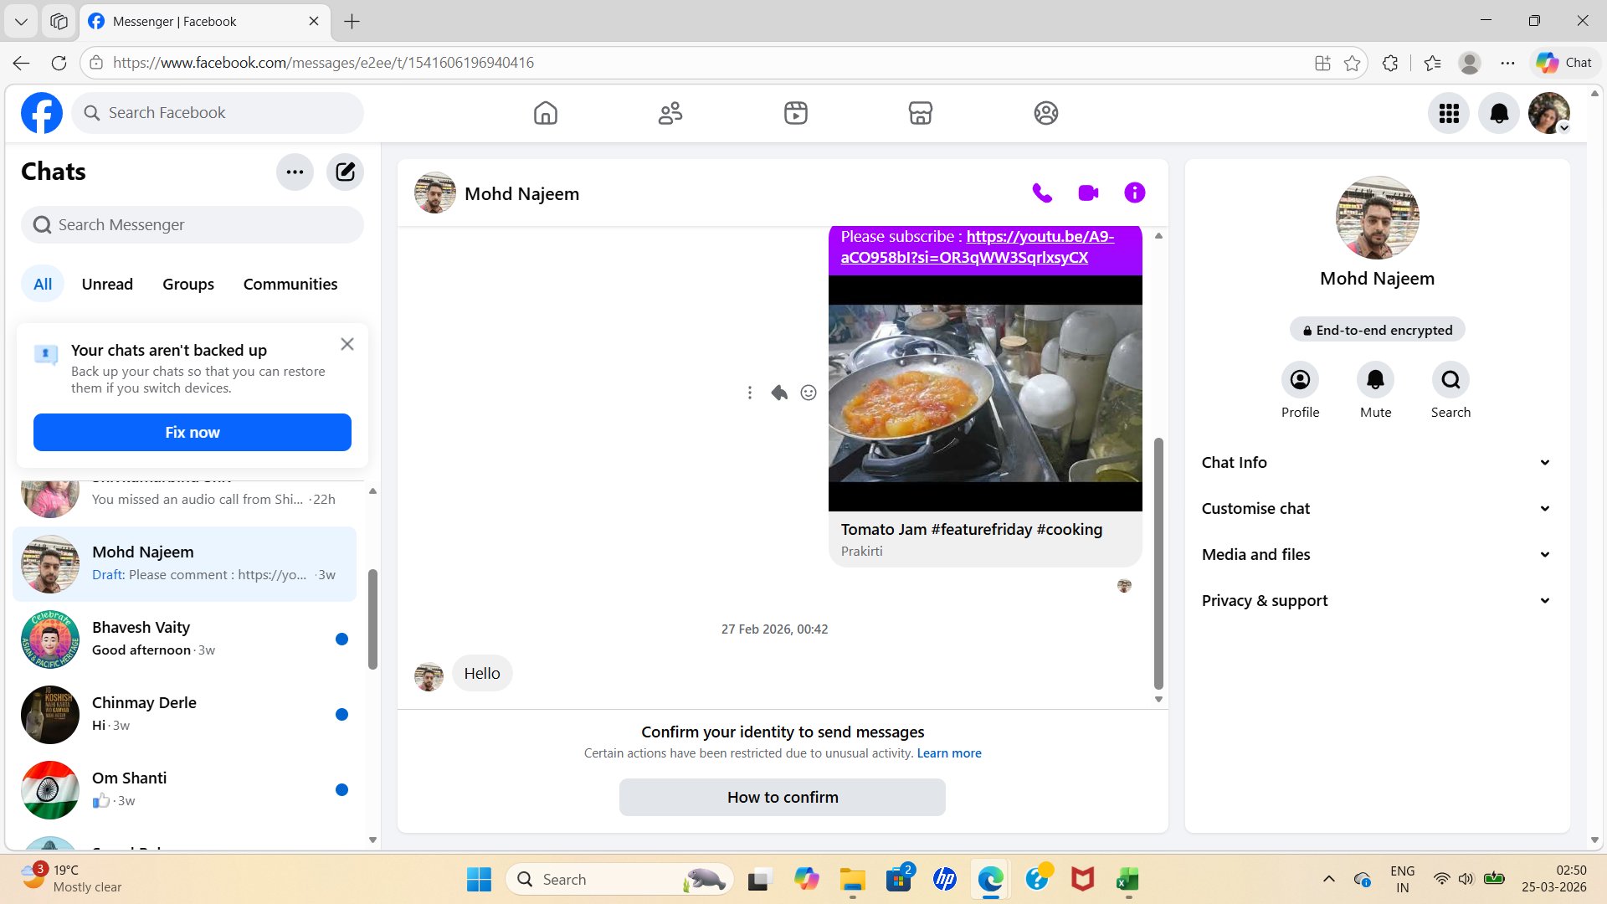Click the How to confirm button
The width and height of the screenshot is (1607, 904).
(x=782, y=798)
